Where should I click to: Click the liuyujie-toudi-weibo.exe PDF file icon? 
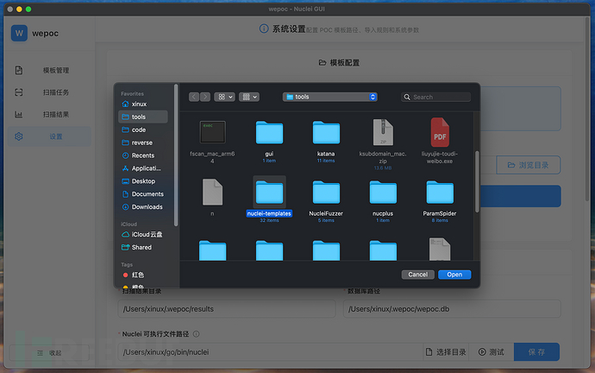pos(440,133)
